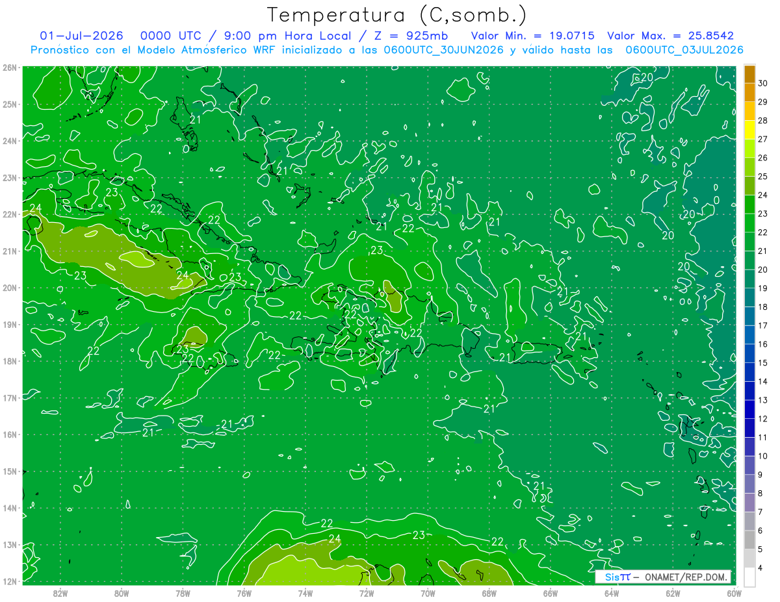
Task: Click the '68W' longitude axis label
Action: point(489,593)
